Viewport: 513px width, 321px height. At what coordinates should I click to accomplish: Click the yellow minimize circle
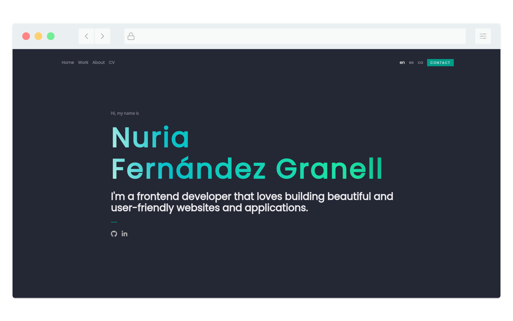(x=38, y=36)
